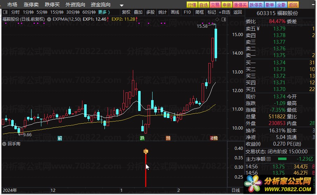The image size is (317, 195).
Task: Select the 5分钟 period
Action: coord(42,12)
